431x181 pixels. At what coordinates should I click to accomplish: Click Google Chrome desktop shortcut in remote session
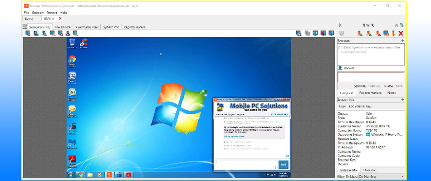point(72,62)
